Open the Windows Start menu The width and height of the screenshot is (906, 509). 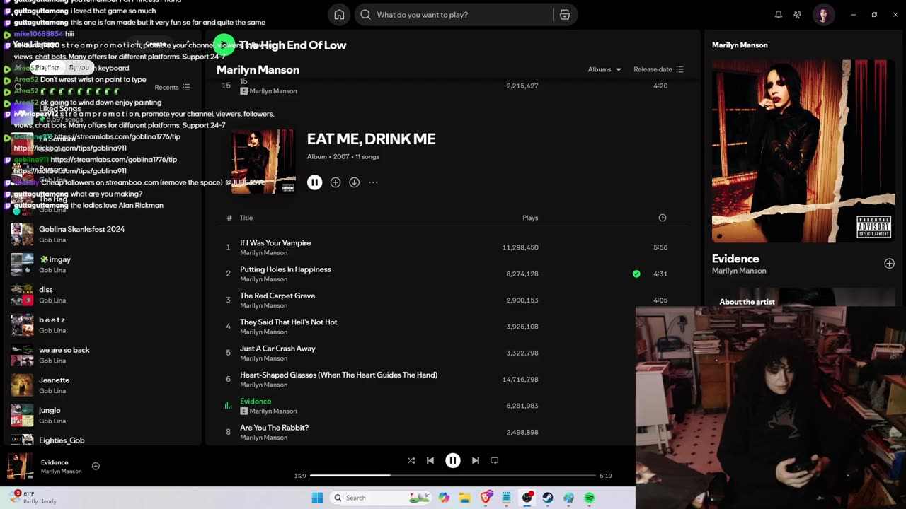click(317, 498)
